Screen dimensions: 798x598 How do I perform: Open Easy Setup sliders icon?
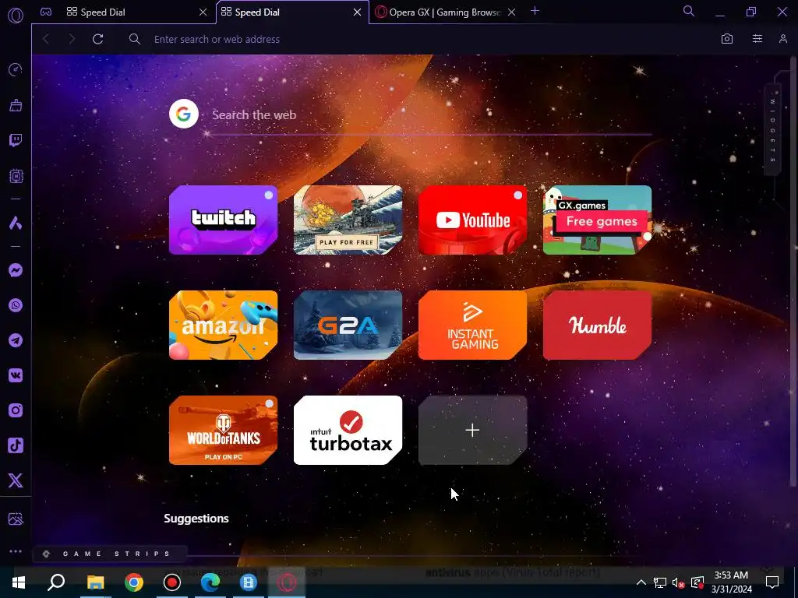point(757,39)
